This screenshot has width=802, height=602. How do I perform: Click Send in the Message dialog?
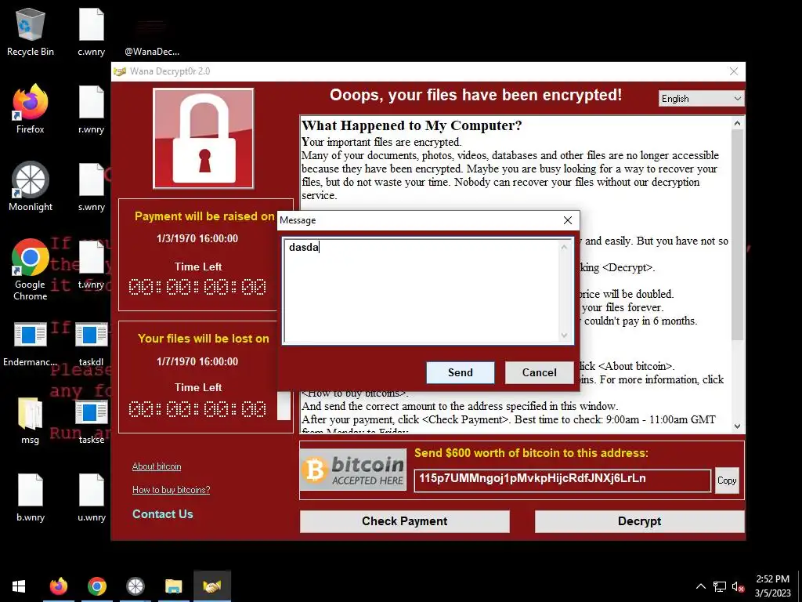pyautogui.click(x=461, y=372)
